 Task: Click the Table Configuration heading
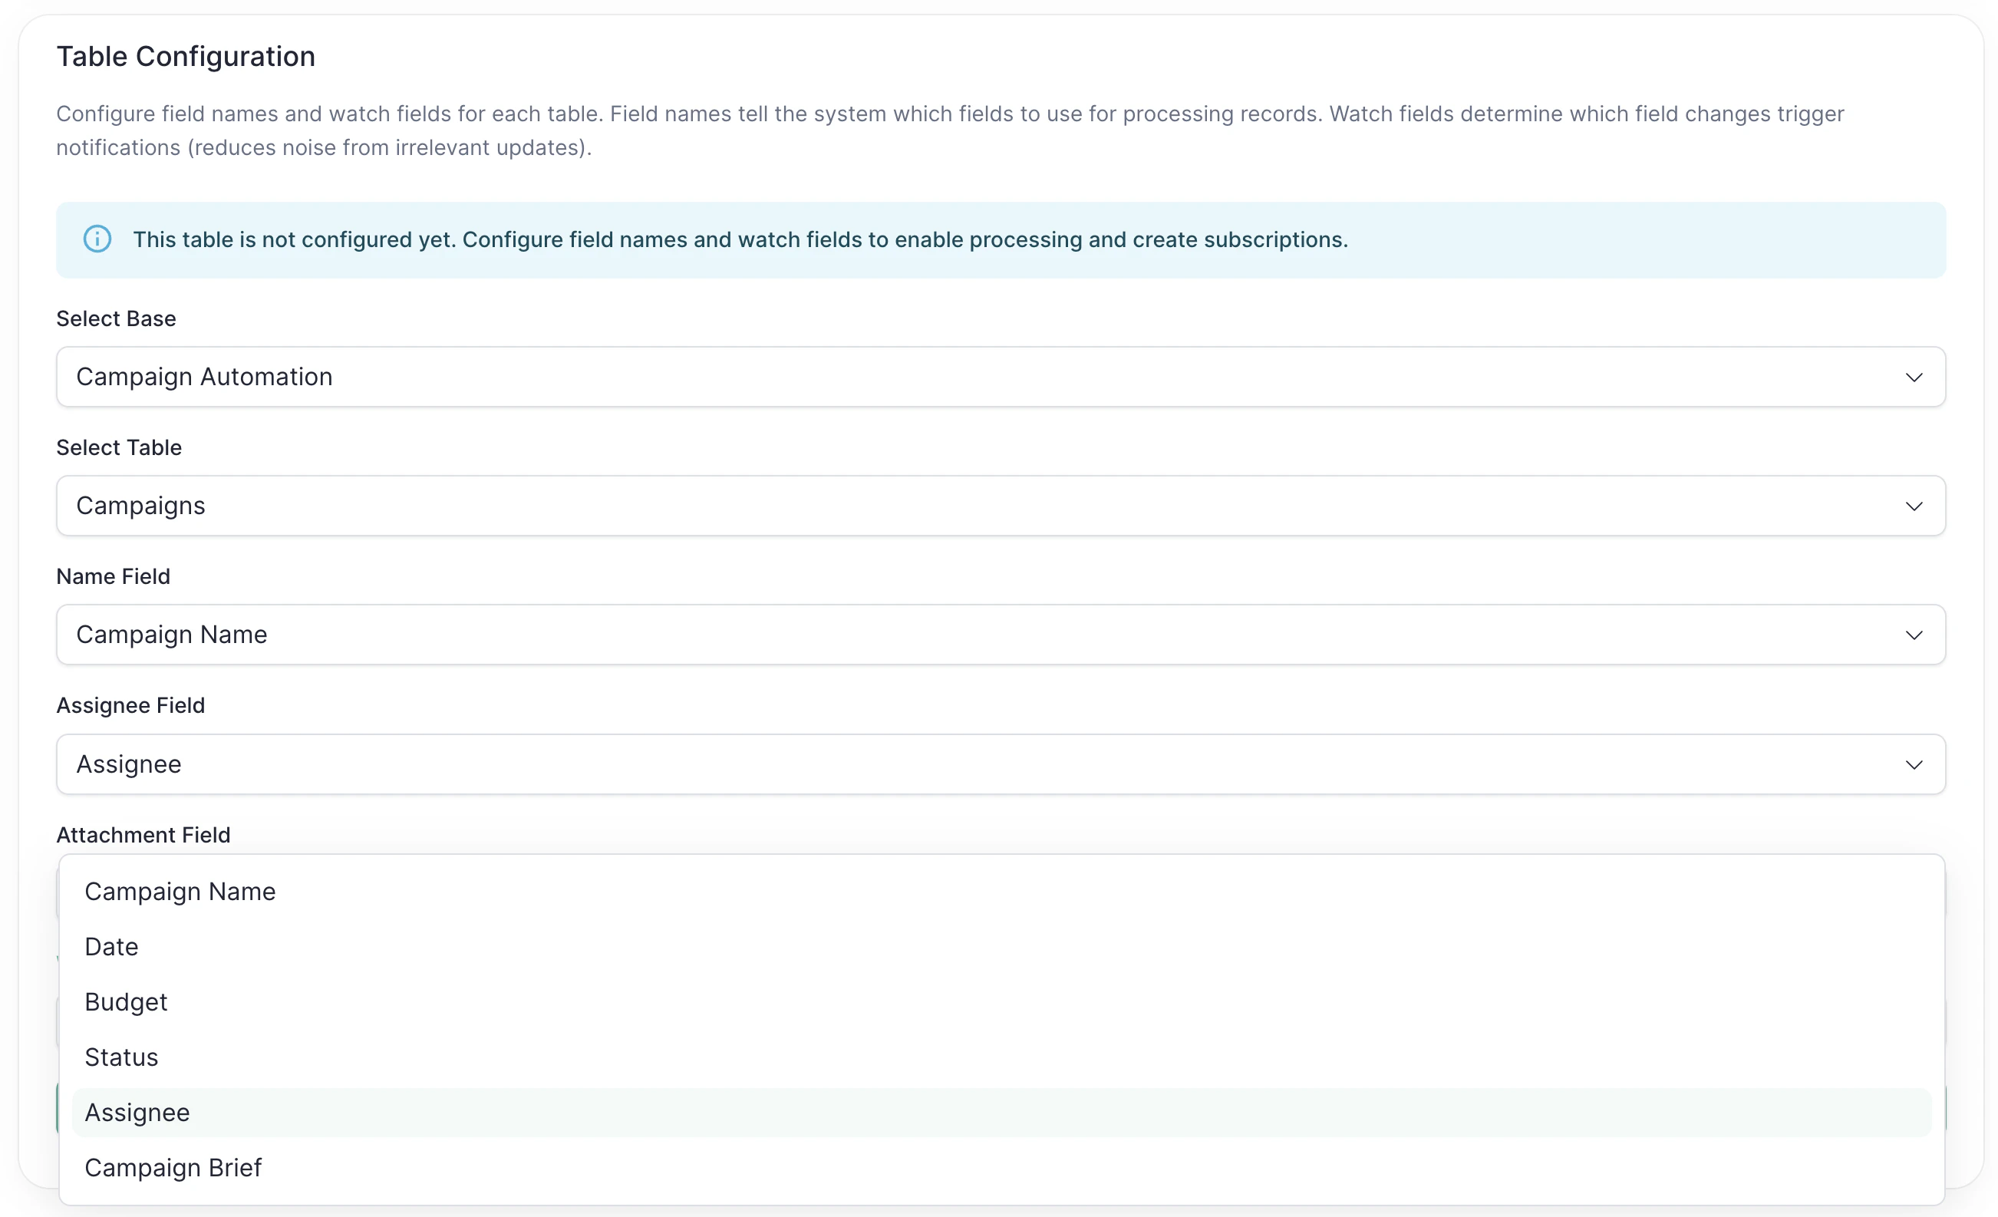186,56
